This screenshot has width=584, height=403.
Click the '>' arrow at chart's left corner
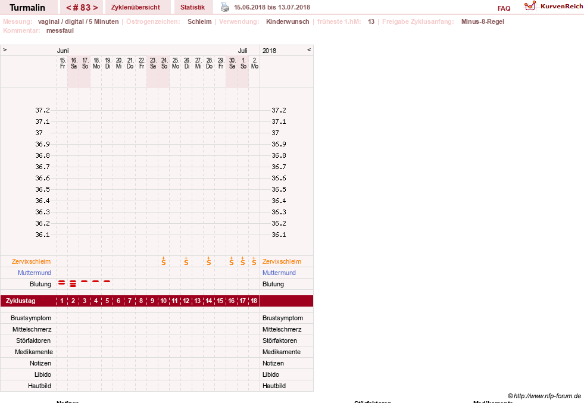[5, 49]
